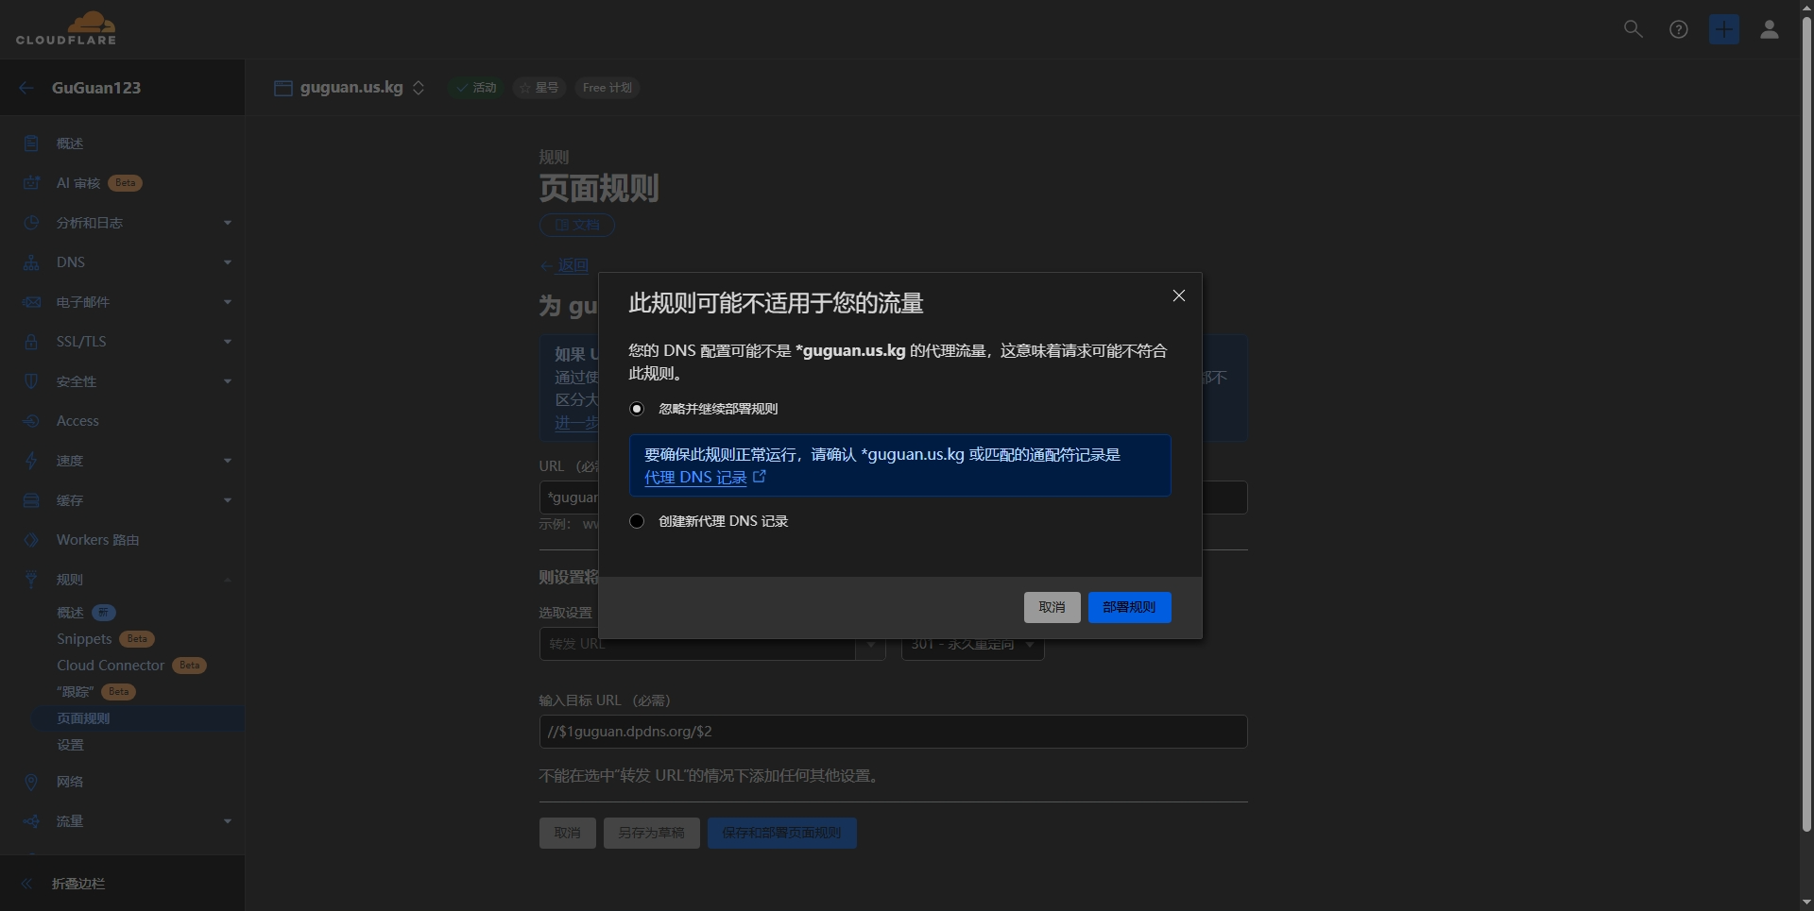The height and width of the screenshot is (911, 1814).
Task: Open 规则 设置 submenu item
Action: click(70, 745)
